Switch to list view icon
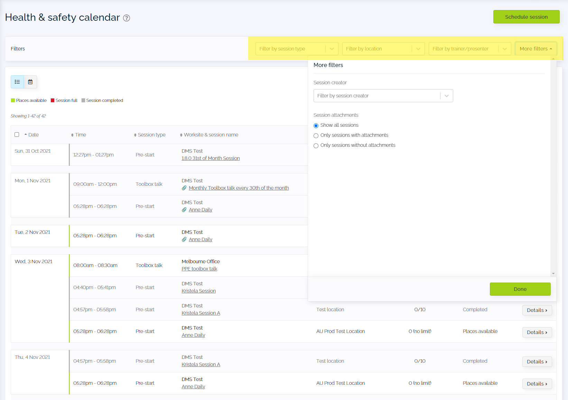 (17, 82)
